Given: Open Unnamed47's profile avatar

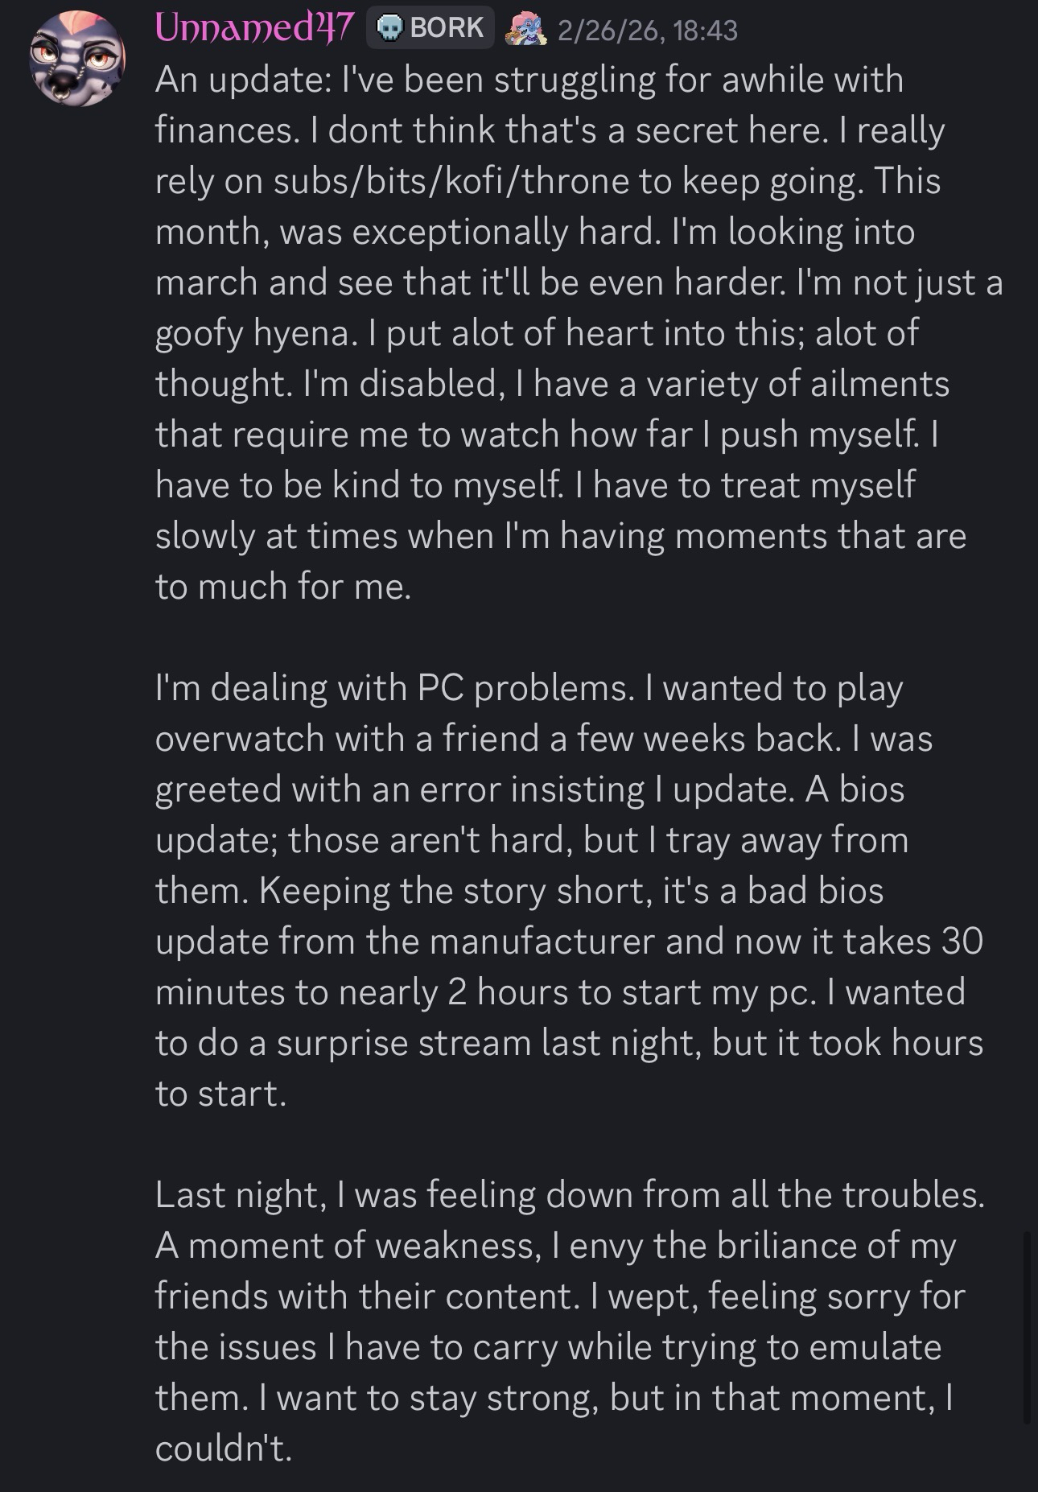Looking at the screenshot, I should coord(78,59).
